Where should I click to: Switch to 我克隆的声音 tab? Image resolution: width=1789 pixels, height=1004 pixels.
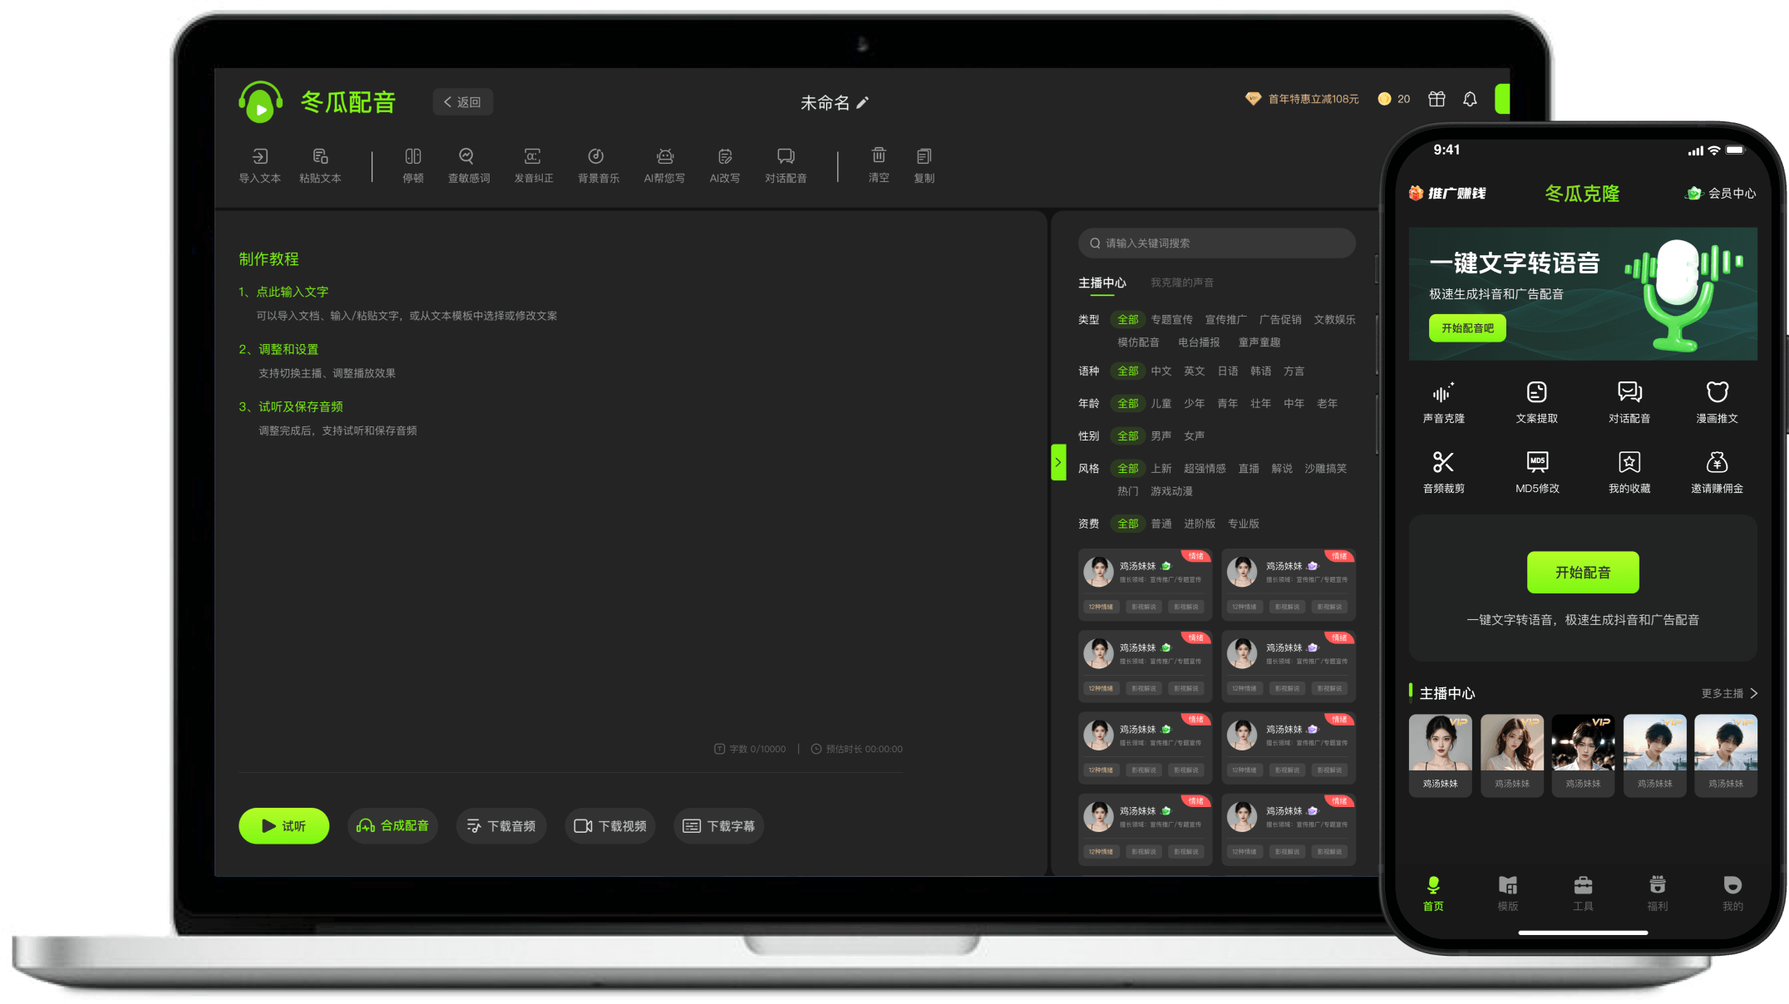1181,283
